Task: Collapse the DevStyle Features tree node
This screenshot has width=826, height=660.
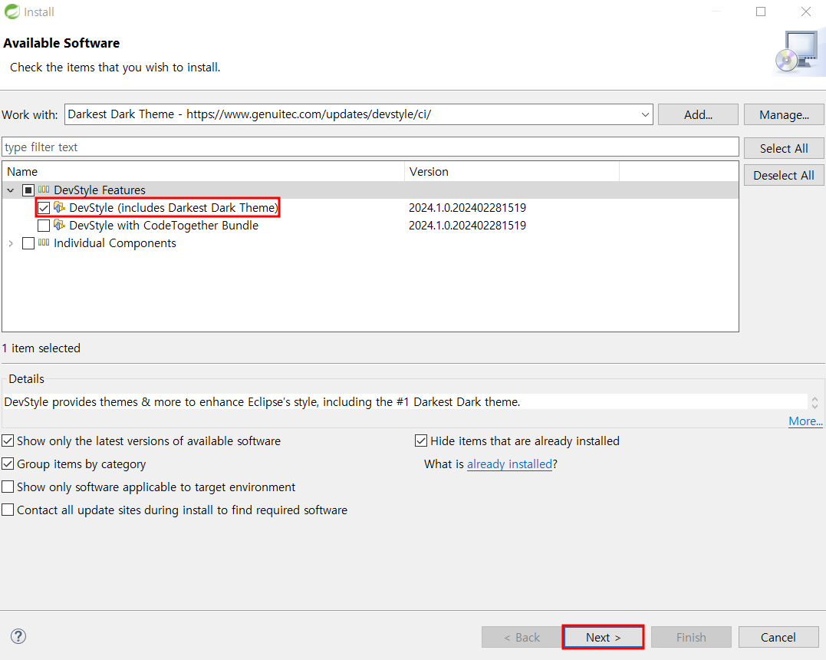Action: [x=11, y=190]
